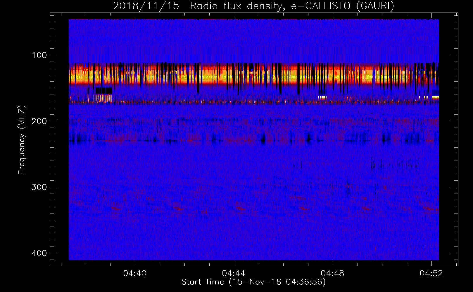Click the 04:52 time tick label
The image size is (473, 292).
(x=431, y=274)
